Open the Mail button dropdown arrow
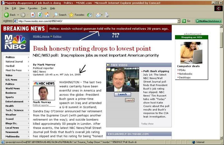The image size is (224, 145). pyautogui.click(x=102, y=15)
